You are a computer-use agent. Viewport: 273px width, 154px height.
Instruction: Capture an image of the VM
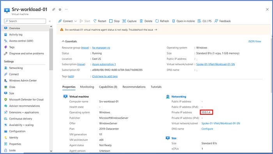point(129,21)
